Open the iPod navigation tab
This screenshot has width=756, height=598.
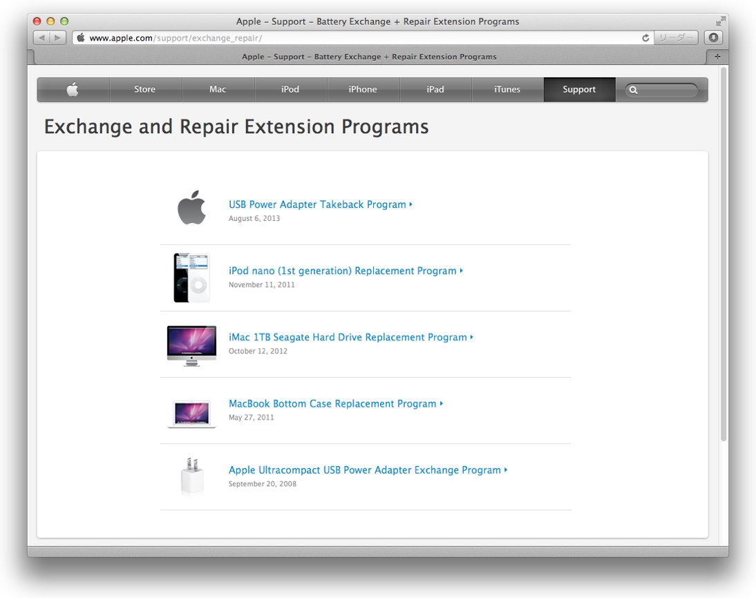290,89
